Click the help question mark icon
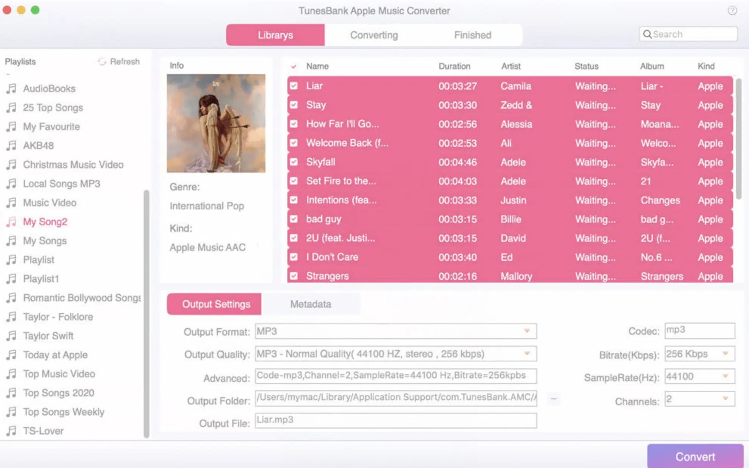The image size is (749, 468). [734, 11]
